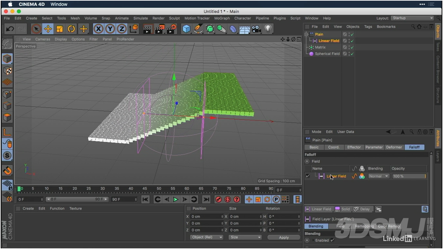Uncheck the Linear Field layer checkbox
The height and width of the screenshot is (249, 443).
pyautogui.click(x=307, y=176)
